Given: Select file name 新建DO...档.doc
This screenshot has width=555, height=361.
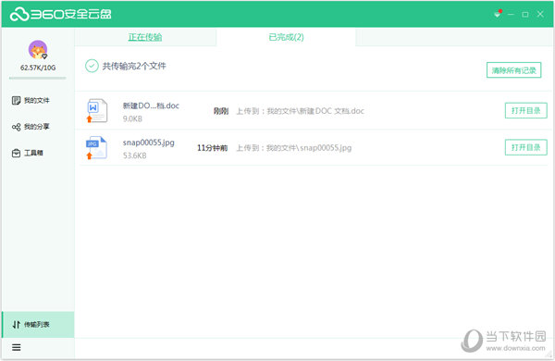Looking at the screenshot, I should (x=151, y=106).
